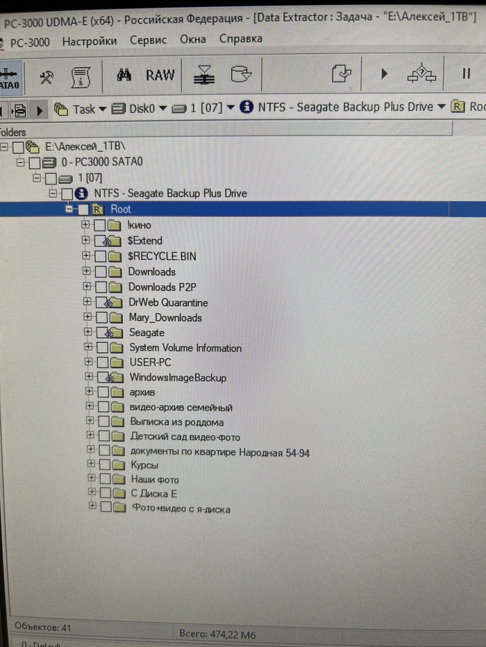Open the Task dropdown in the breadcrumb
Image resolution: width=486 pixels, height=647 pixels.
coord(103,110)
